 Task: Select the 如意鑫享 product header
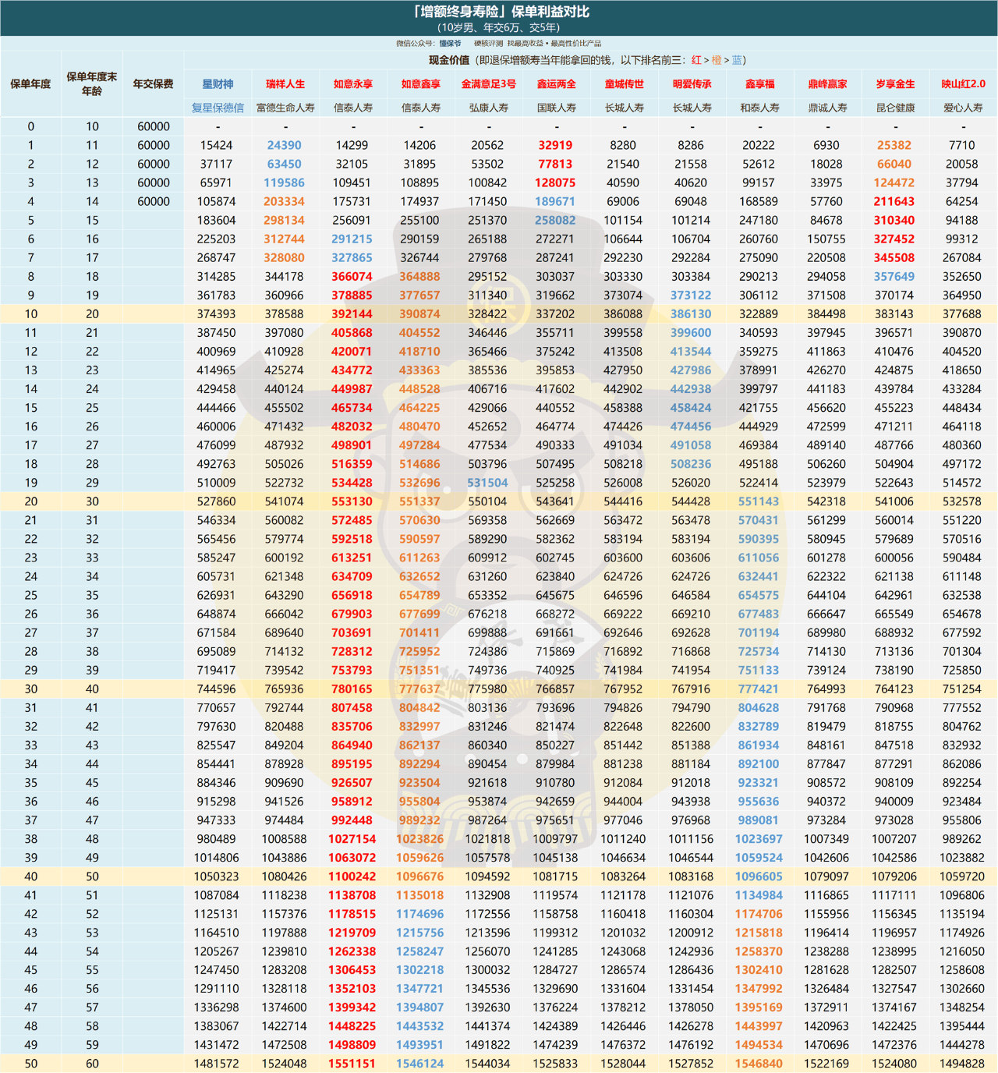click(421, 83)
